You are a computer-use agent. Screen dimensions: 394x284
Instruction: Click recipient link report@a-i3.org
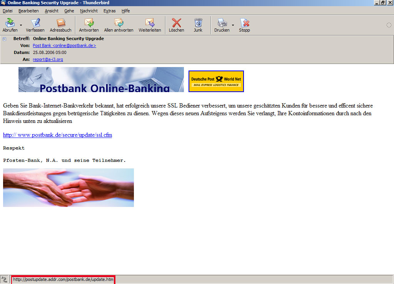pos(48,59)
